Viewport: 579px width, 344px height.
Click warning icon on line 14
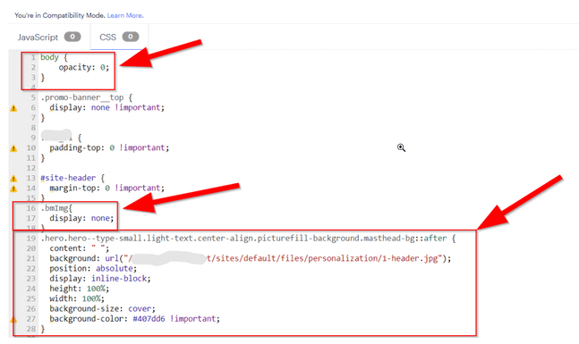[x=13, y=189]
